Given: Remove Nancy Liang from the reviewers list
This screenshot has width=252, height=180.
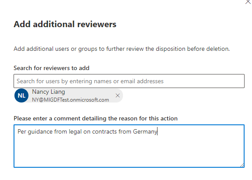Looking at the screenshot, I should 118,95.
